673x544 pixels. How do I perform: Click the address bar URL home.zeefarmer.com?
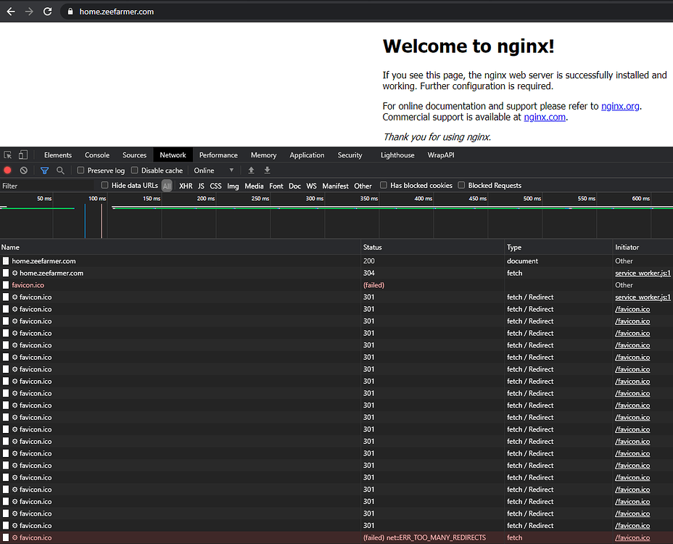[x=117, y=12]
